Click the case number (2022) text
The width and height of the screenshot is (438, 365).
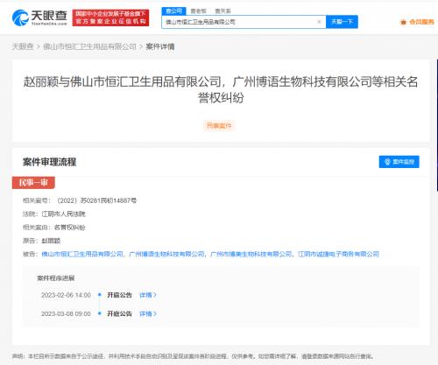pos(96,200)
